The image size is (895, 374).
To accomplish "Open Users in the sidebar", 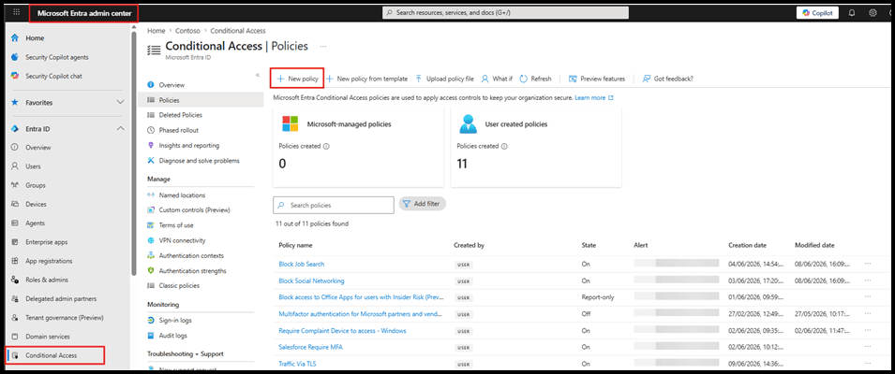I will coord(33,166).
